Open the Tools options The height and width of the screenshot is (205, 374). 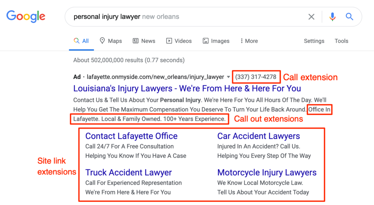click(341, 41)
